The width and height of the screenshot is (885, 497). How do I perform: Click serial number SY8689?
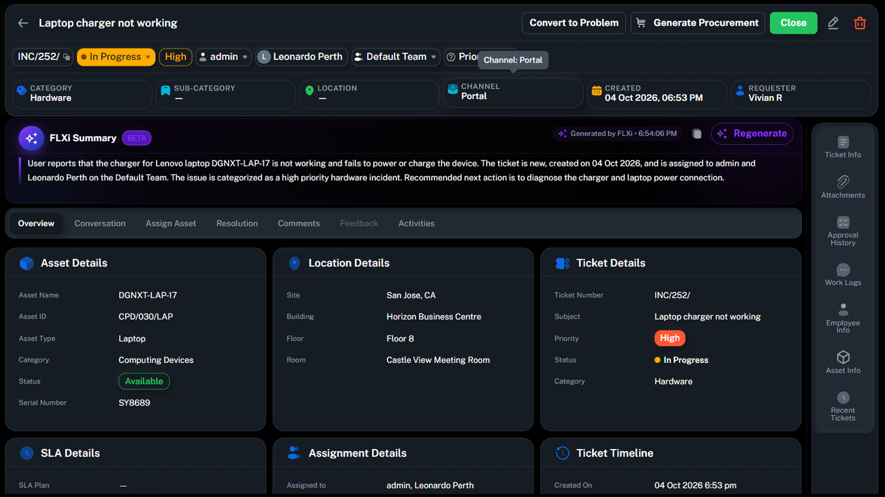[134, 403]
